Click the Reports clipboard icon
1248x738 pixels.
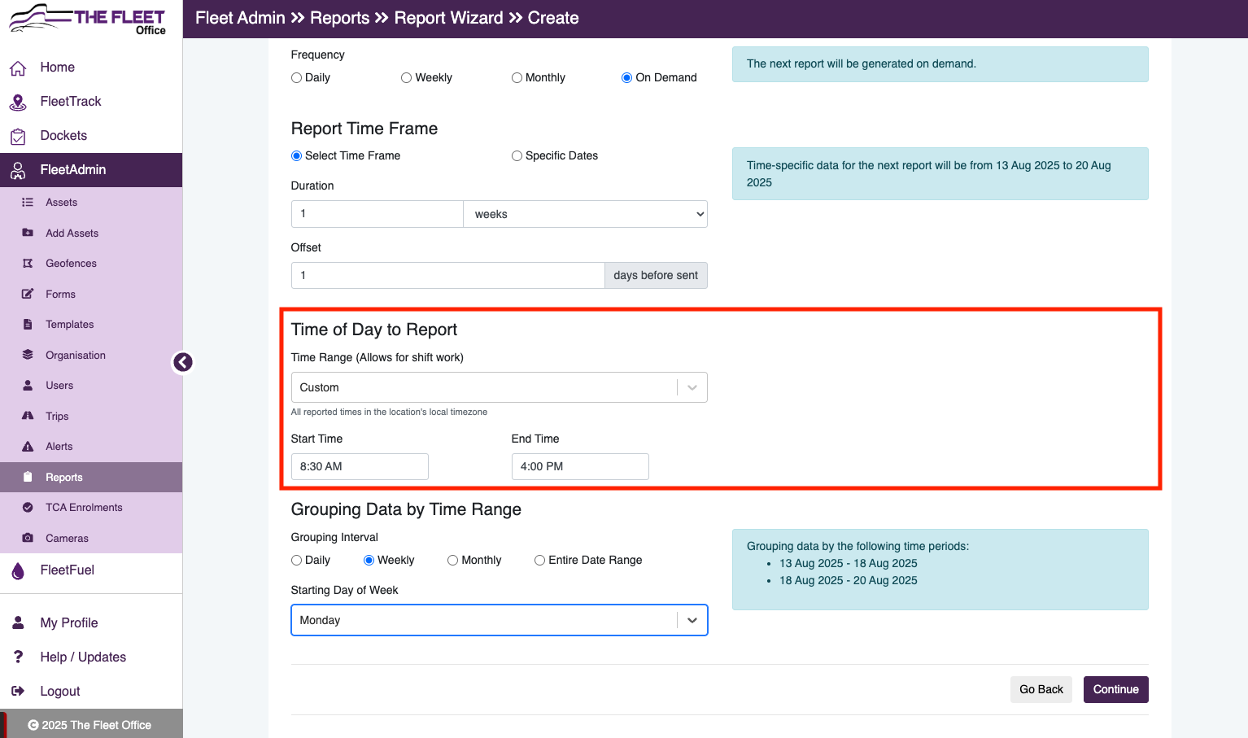click(x=28, y=477)
